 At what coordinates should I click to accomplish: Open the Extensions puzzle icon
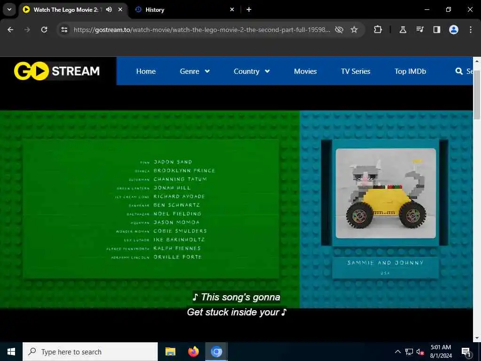378,30
